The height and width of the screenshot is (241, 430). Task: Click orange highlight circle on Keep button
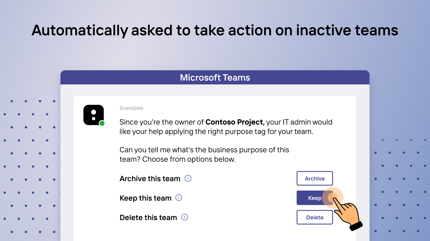pyautogui.click(x=332, y=198)
